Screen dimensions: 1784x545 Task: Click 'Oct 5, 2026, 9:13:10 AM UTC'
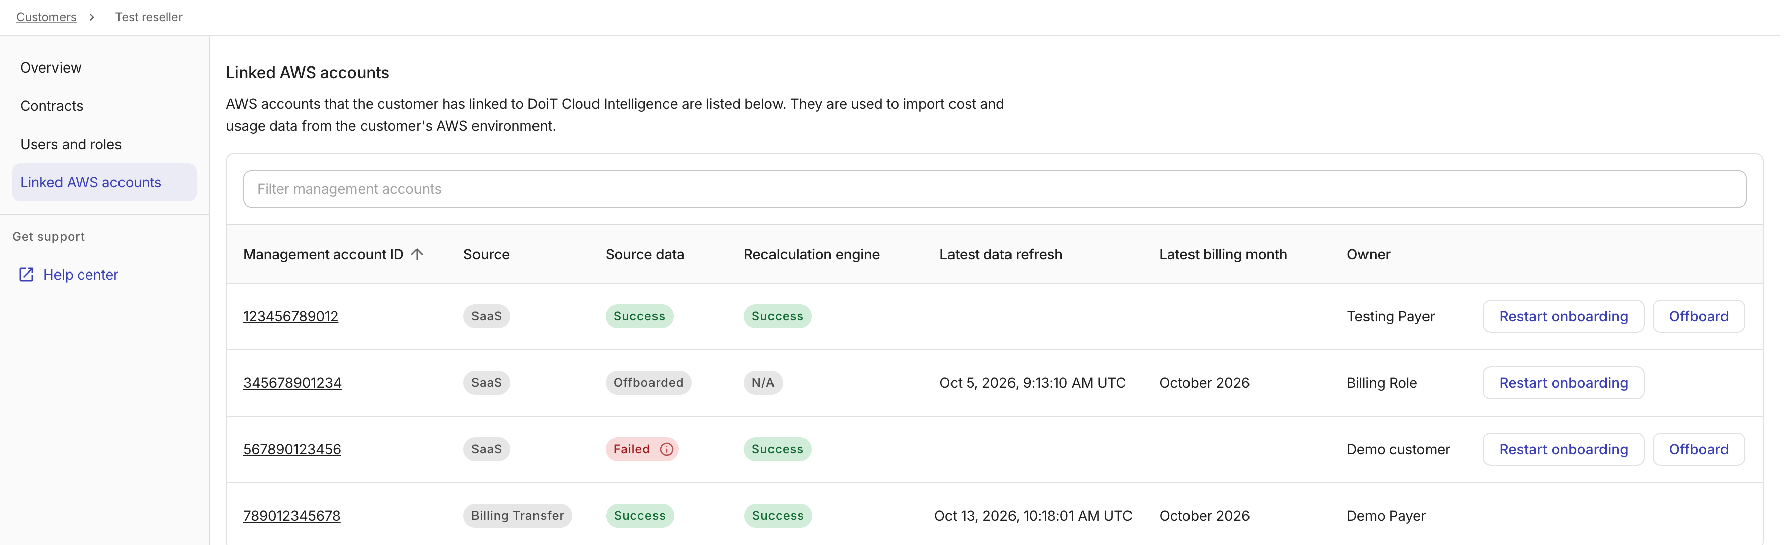(1032, 382)
